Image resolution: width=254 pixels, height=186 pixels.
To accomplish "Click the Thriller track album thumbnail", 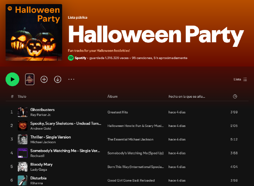I will [x=23, y=139].
